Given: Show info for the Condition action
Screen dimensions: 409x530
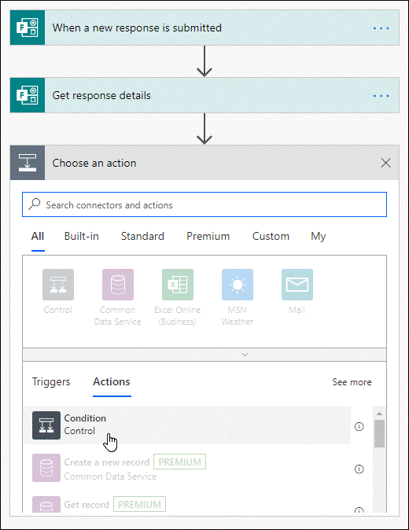Looking at the screenshot, I should (359, 426).
